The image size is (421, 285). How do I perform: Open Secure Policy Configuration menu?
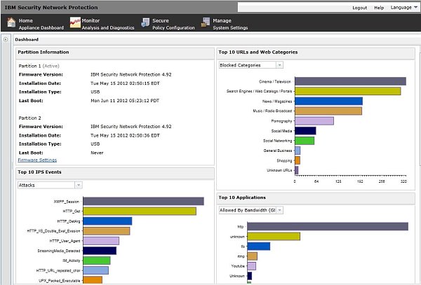(x=173, y=24)
